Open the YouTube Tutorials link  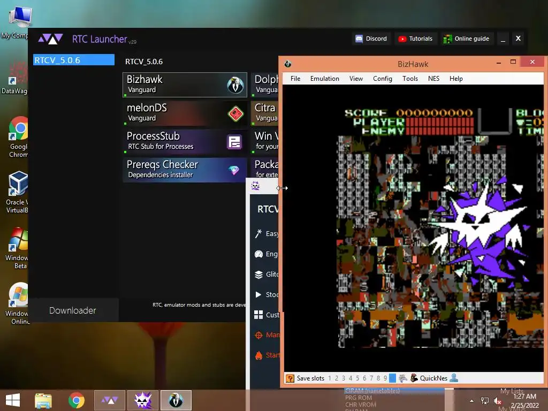click(x=415, y=39)
